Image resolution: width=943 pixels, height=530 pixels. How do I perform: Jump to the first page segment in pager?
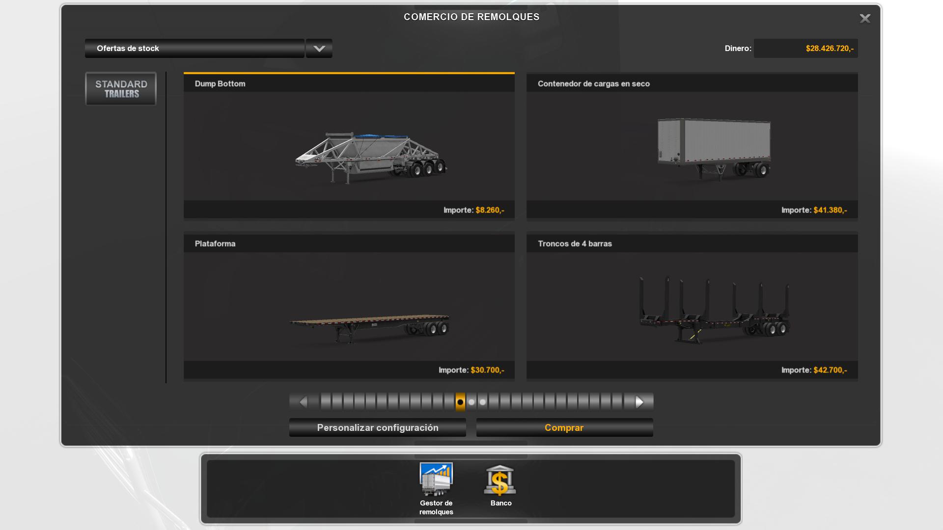point(326,402)
